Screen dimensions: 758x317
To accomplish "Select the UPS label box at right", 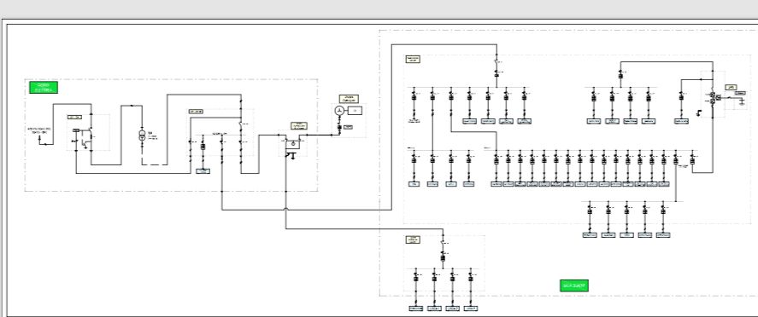I will [731, 87].
